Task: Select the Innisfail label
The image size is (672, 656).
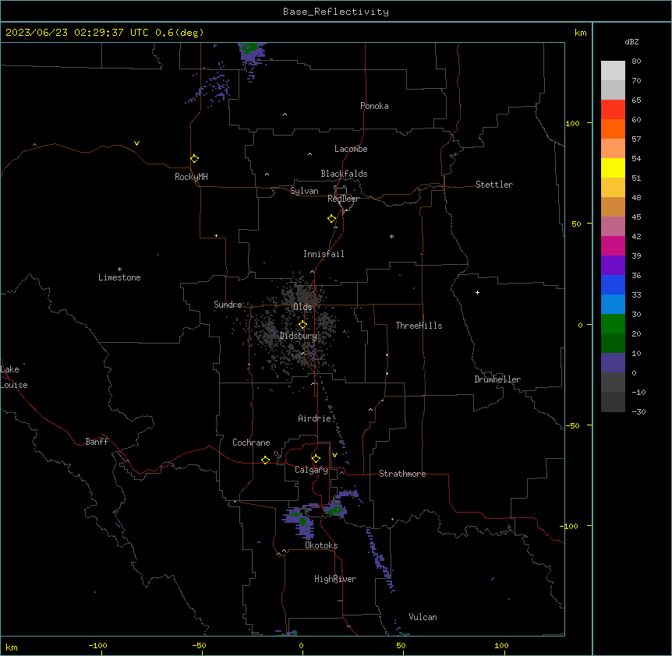Action: click(x=324, y=254)
